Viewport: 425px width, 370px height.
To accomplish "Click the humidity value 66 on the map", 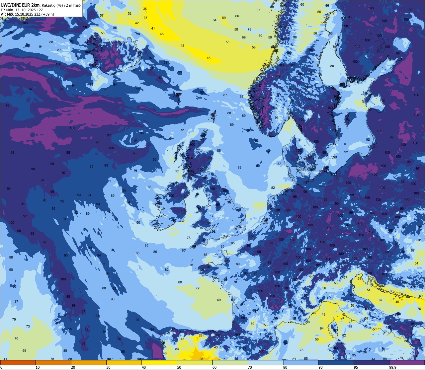I will (x=237, y=16).
